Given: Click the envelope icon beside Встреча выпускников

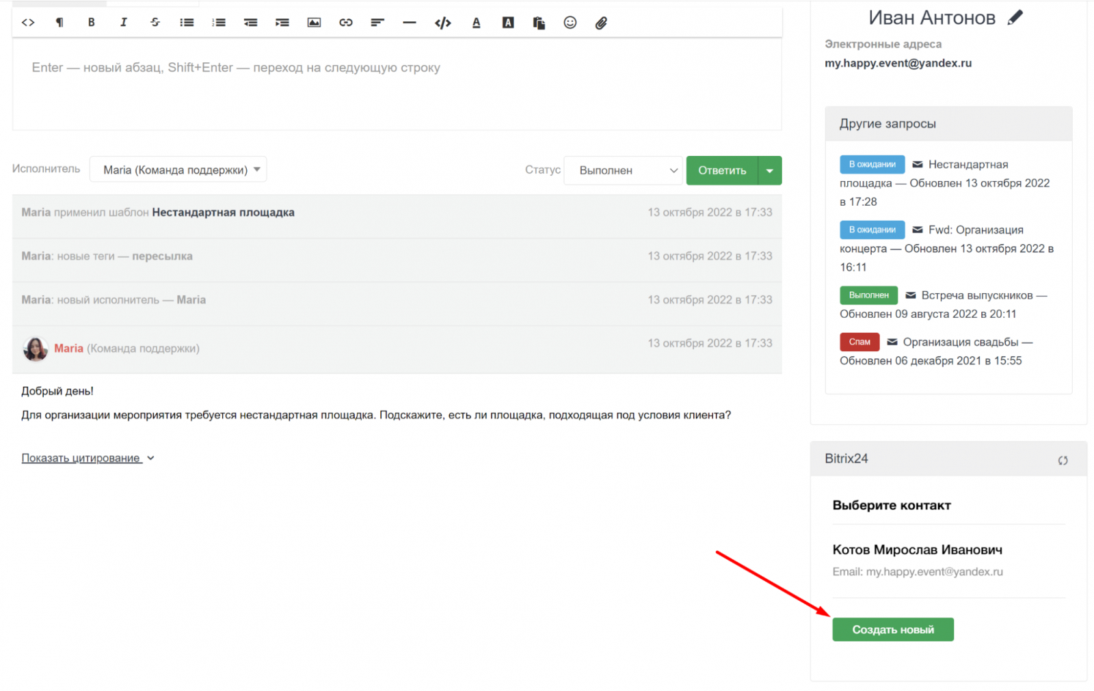Looking at the screenshot, I should (x=911, y=295).
